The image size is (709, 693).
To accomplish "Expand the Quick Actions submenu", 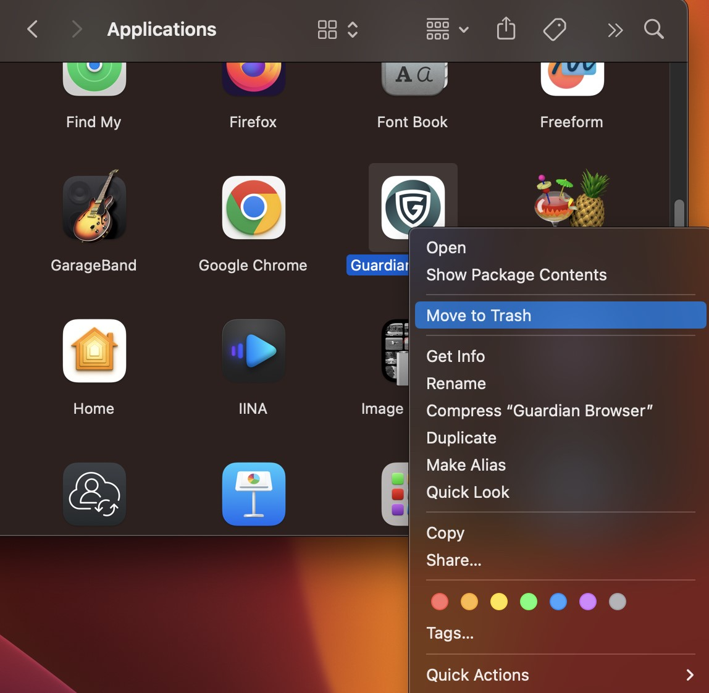I will [x=560, y=675].
